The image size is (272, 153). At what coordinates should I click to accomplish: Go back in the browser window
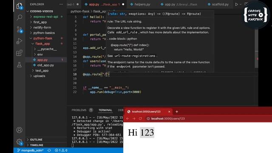coord(127,119)
